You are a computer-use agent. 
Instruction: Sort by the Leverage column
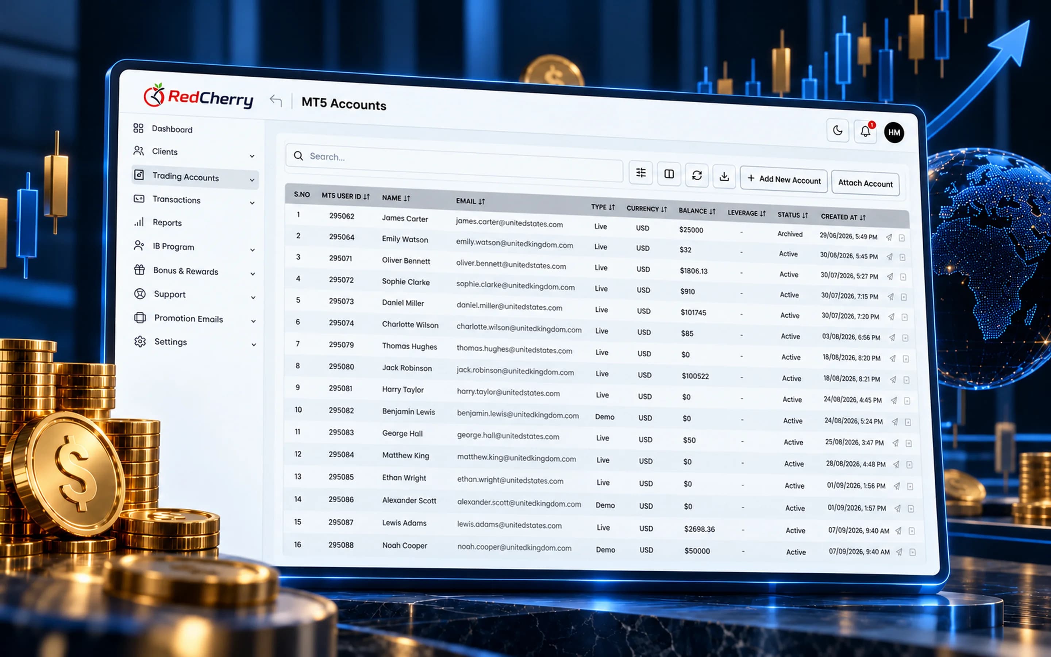pyautogui.click(x=747, y=213)
